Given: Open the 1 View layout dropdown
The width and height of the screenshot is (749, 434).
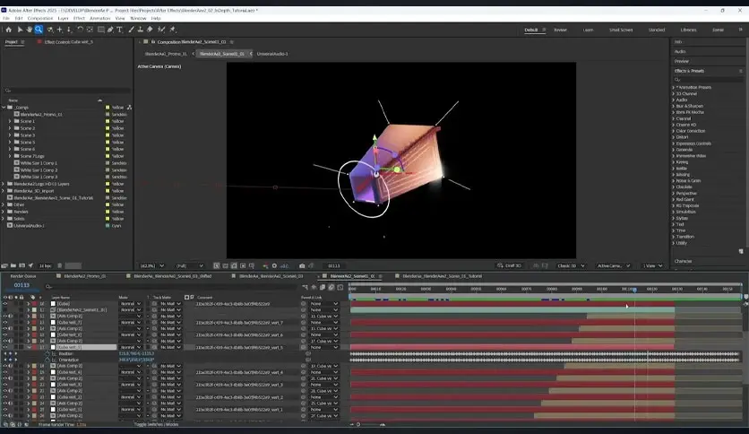Looking at the screenshot, I should 652,265.
